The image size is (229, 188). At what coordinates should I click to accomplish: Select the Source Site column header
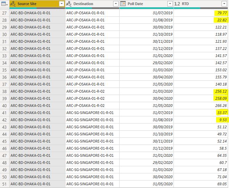click(37, 4)
